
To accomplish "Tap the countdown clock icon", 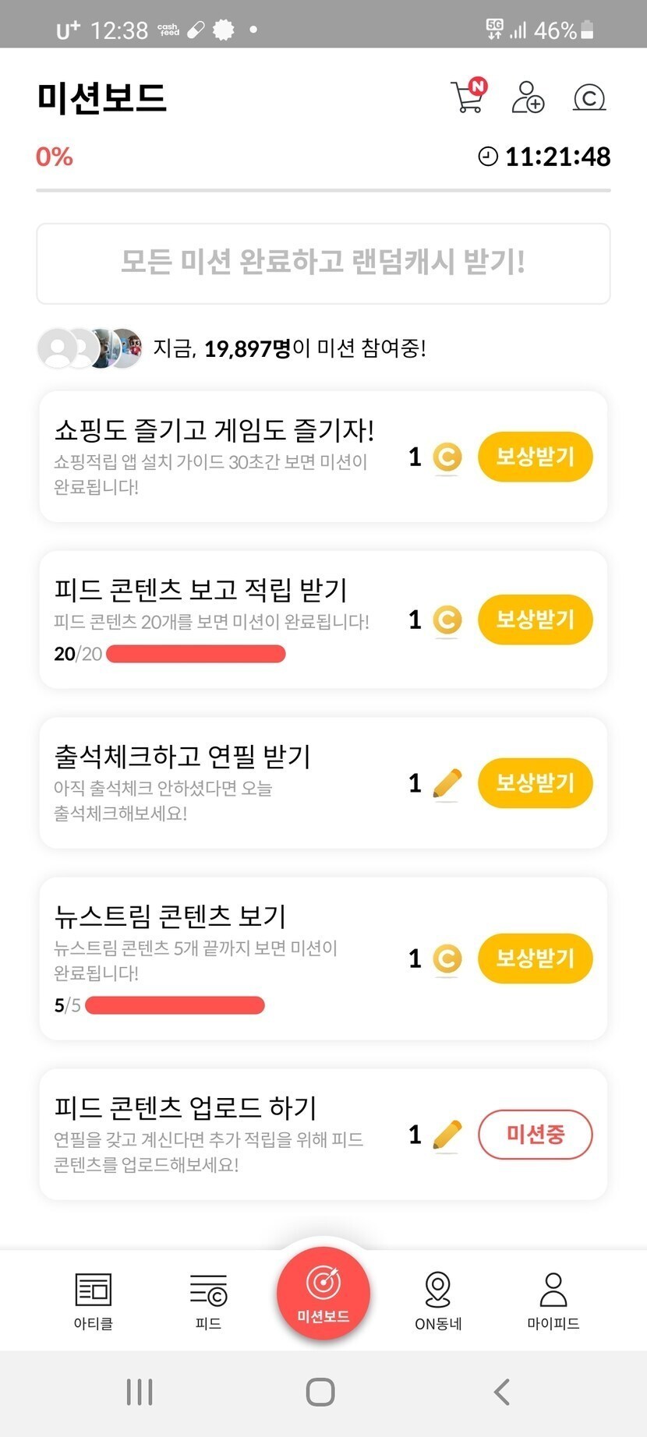I will pos(488,157).
